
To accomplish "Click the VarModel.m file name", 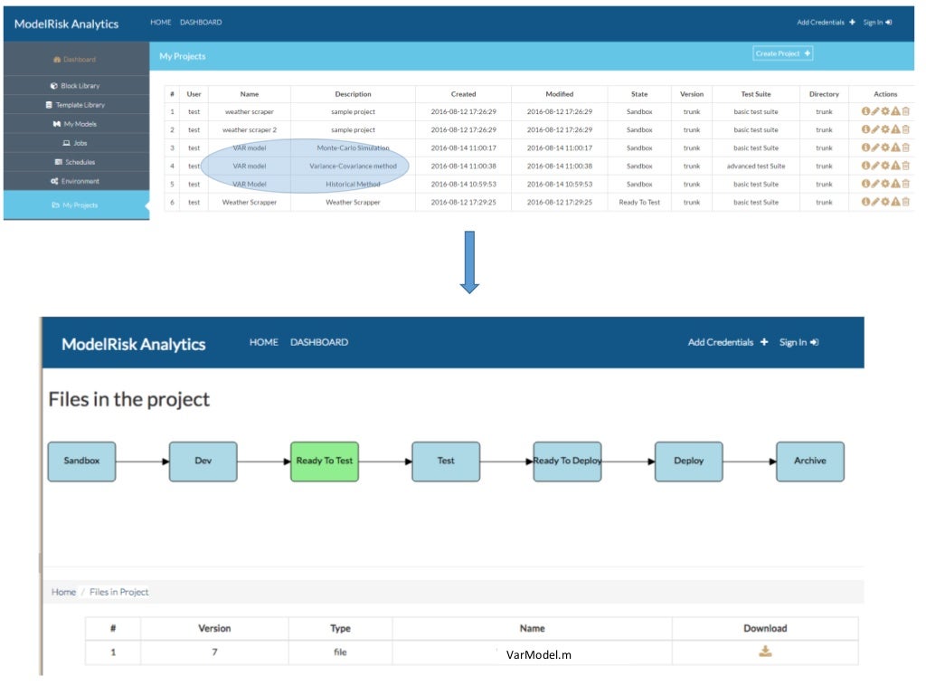I will [x=539, y=654].
